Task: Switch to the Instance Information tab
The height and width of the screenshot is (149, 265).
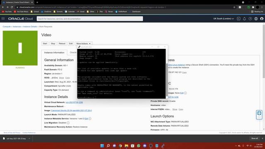Action: (54, 53)
